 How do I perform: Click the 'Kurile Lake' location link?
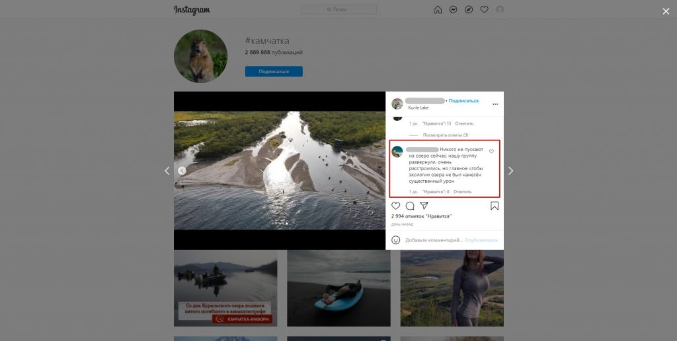point(418,108)
